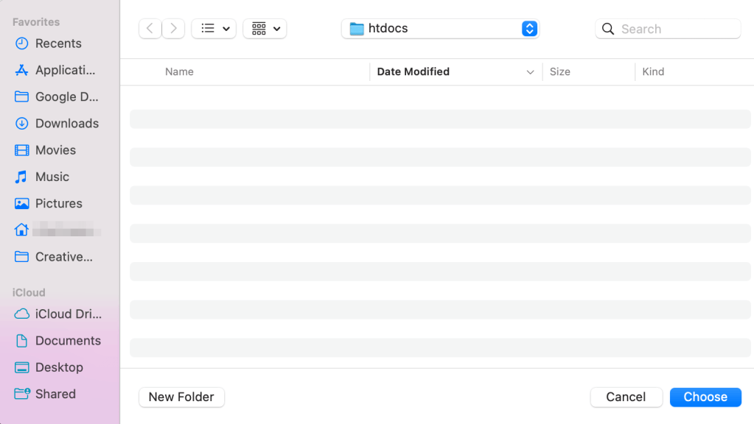Cancel the file dialog
Image resolution: width=754 pixels, height=424 pixels.
pyautogui.click(x=626, y=397)
